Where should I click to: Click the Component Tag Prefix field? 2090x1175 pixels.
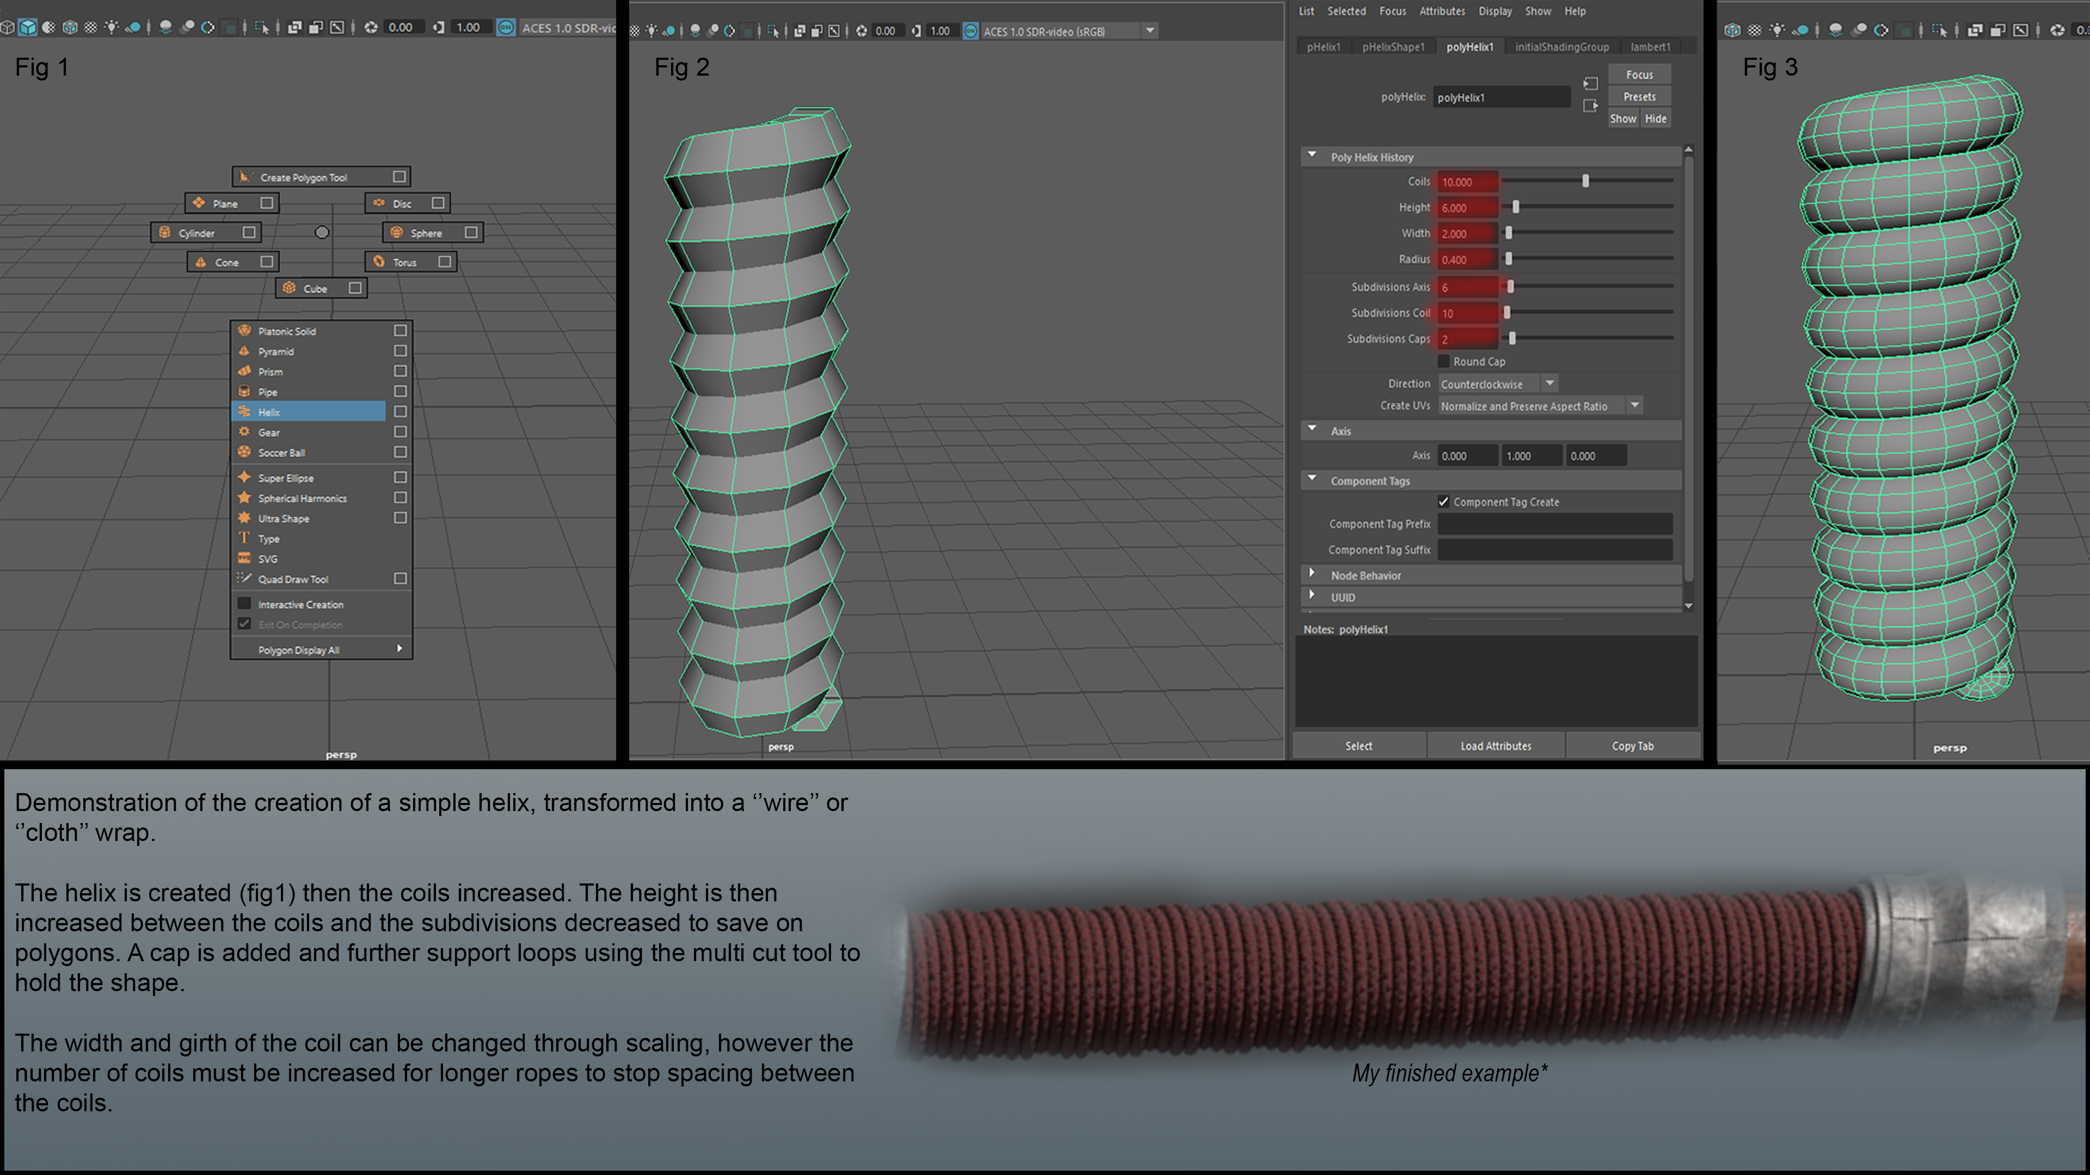(x=1554, y=524)
